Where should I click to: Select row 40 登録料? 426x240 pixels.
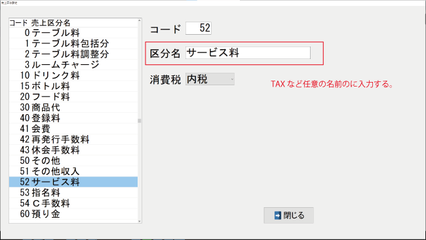click(73, 118)
